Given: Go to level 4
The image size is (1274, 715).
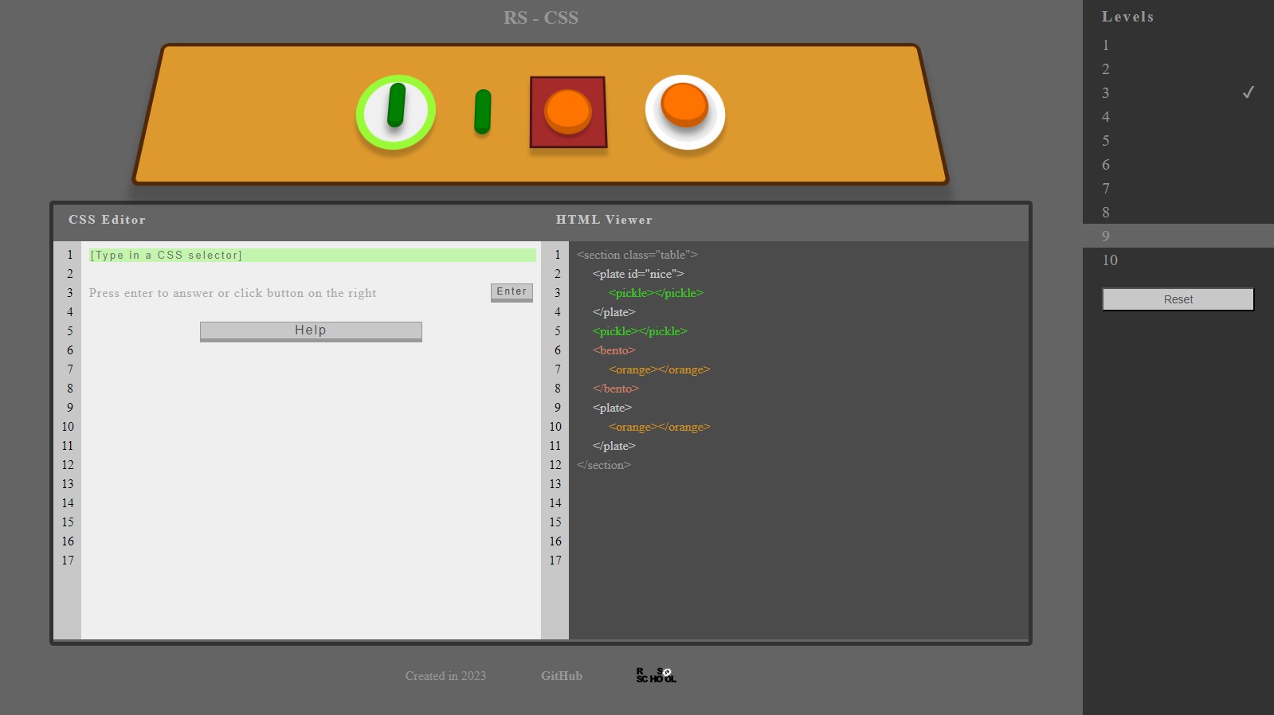Looking at the screenshot, I should pos(1178,117).
